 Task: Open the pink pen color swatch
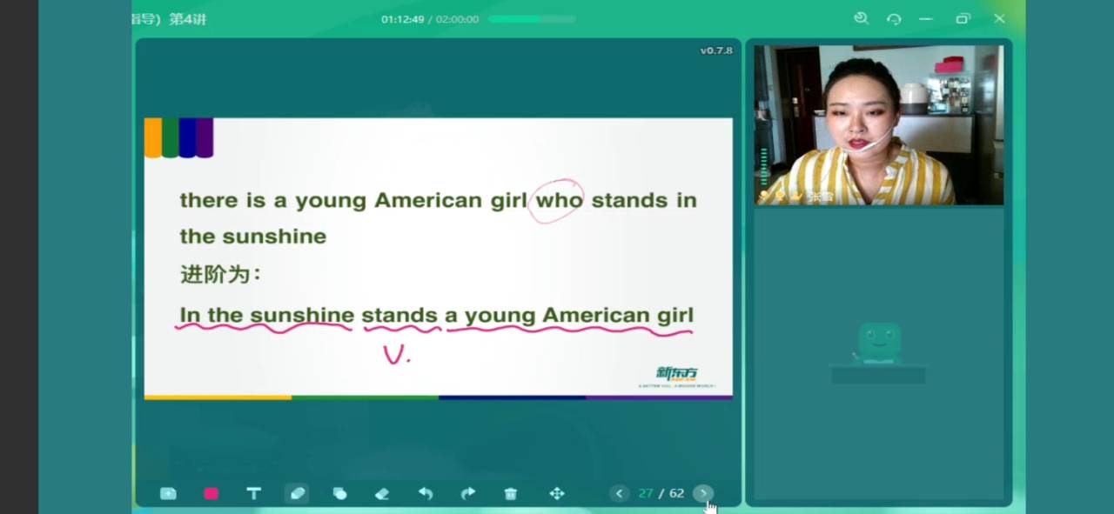[x=211, y=493]
